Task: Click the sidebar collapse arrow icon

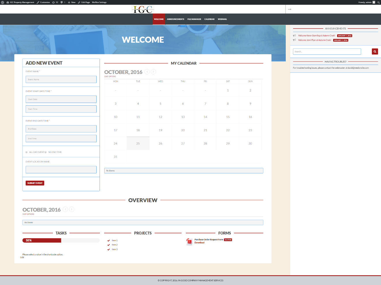Action: (x=290, y=9)
